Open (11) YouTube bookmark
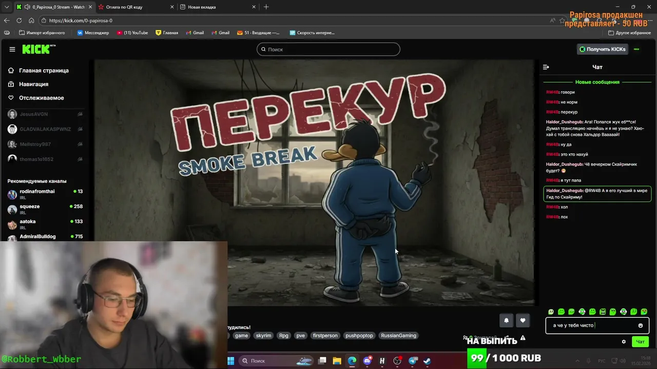 coord(132,33)
